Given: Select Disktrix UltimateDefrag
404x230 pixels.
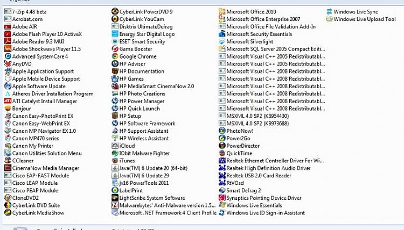Looking at the screenshot, I should [x=142, y=26].
